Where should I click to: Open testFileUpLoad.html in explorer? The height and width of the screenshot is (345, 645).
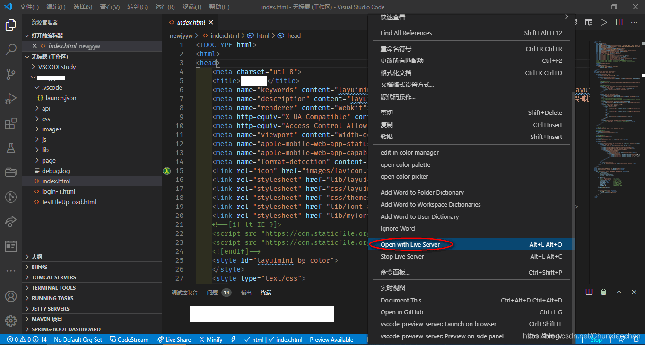click(x=92, y=202)
